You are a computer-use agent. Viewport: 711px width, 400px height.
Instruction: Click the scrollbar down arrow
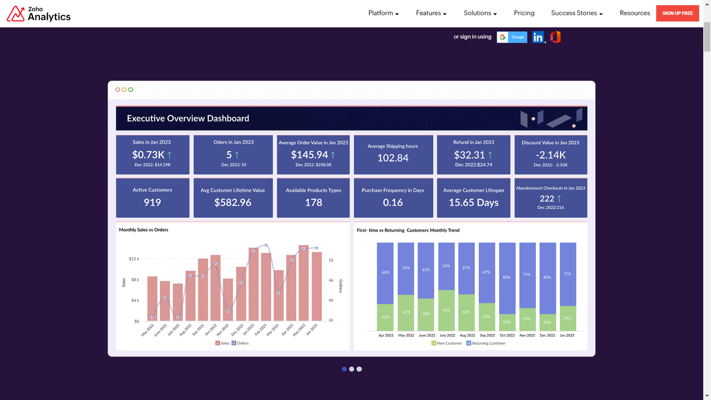click(x=707, y=396)
